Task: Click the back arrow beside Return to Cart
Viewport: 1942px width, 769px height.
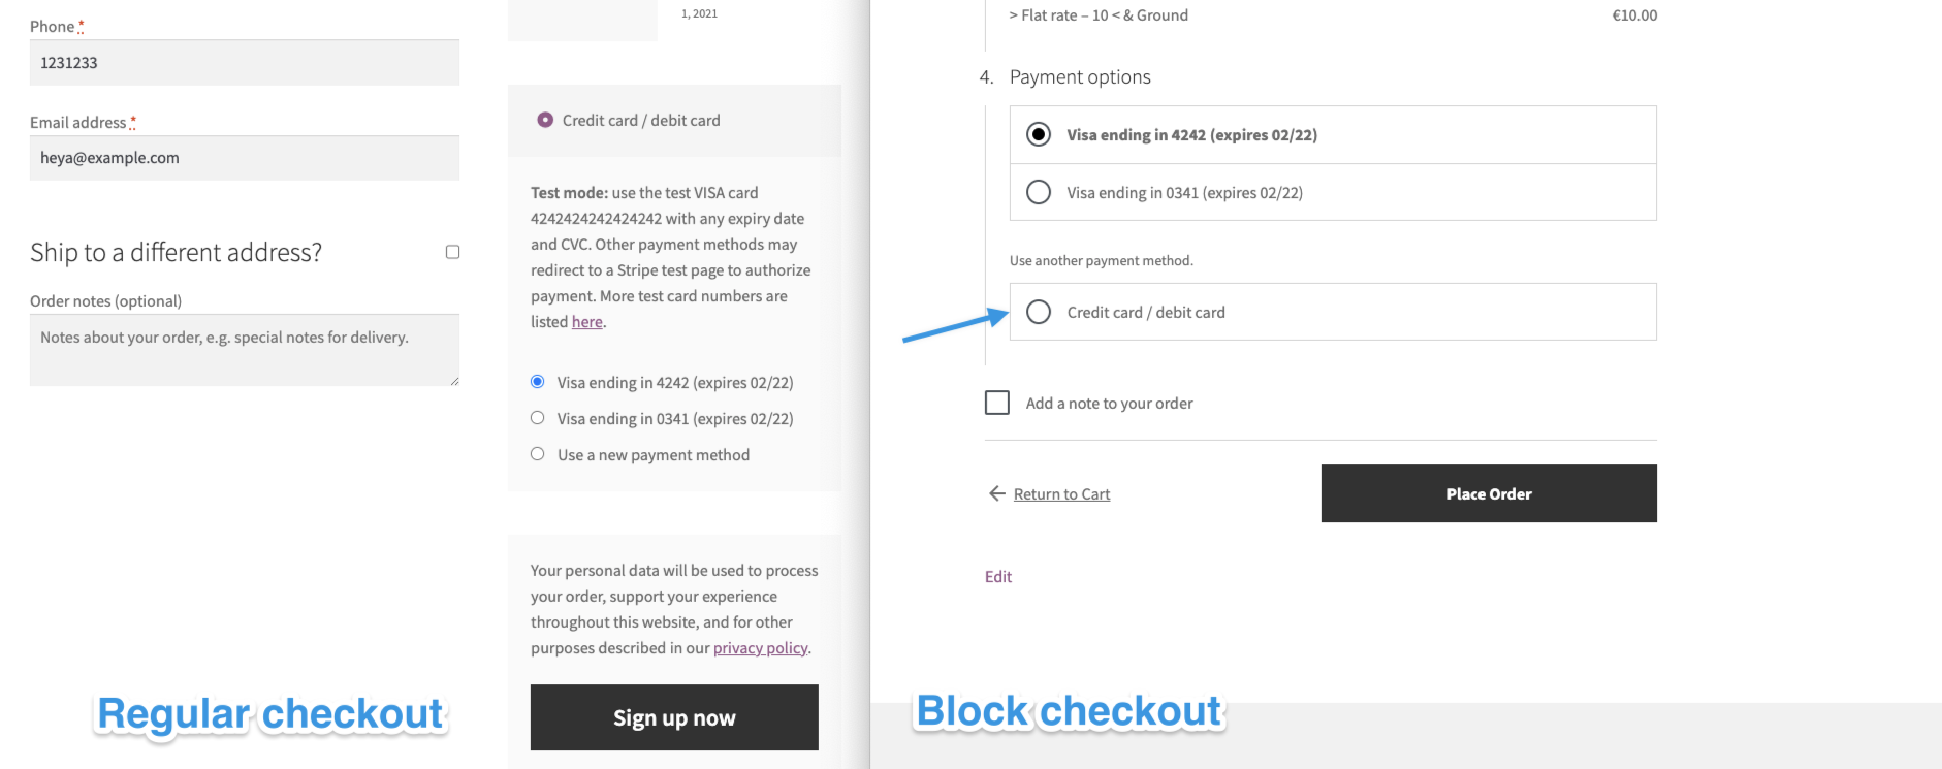Action: tap(997, 493)
